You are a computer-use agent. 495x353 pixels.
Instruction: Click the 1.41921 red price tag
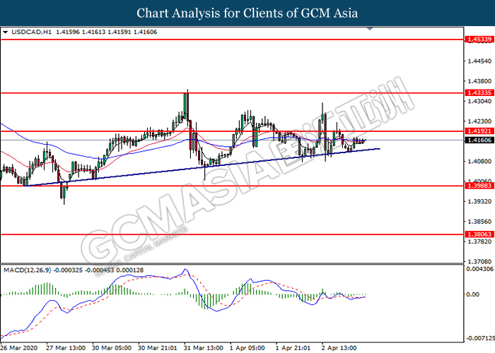point(477,131)
